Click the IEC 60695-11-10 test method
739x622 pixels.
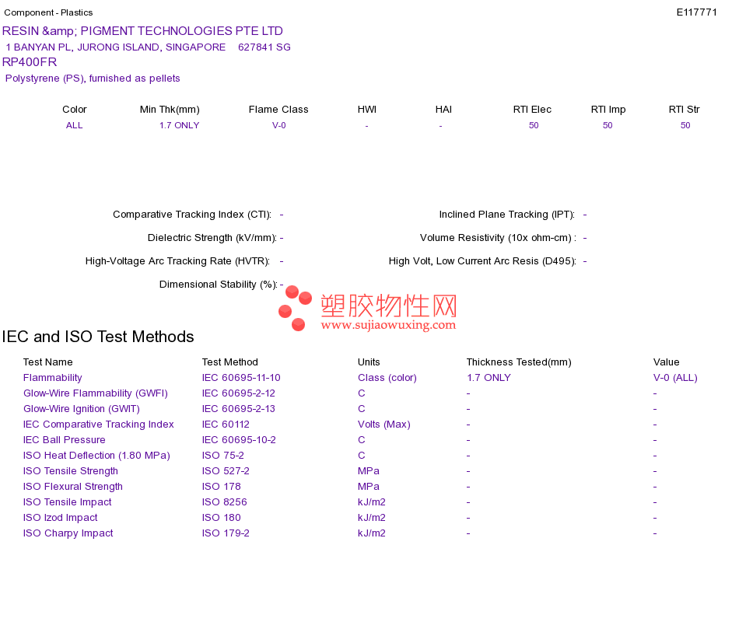pyautogui.click(x=241, y=378)
